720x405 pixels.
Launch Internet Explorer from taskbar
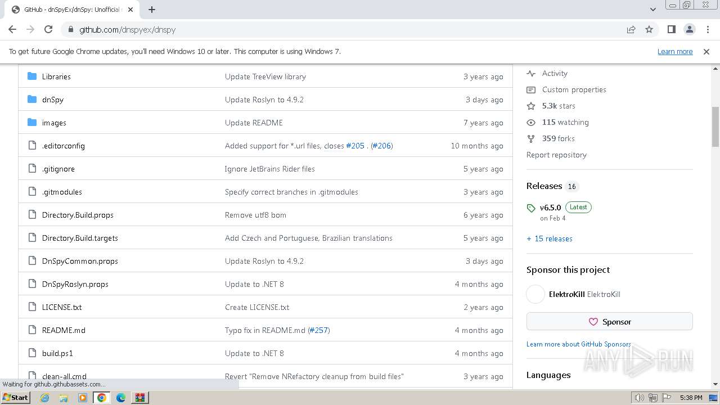click(44, 398)
